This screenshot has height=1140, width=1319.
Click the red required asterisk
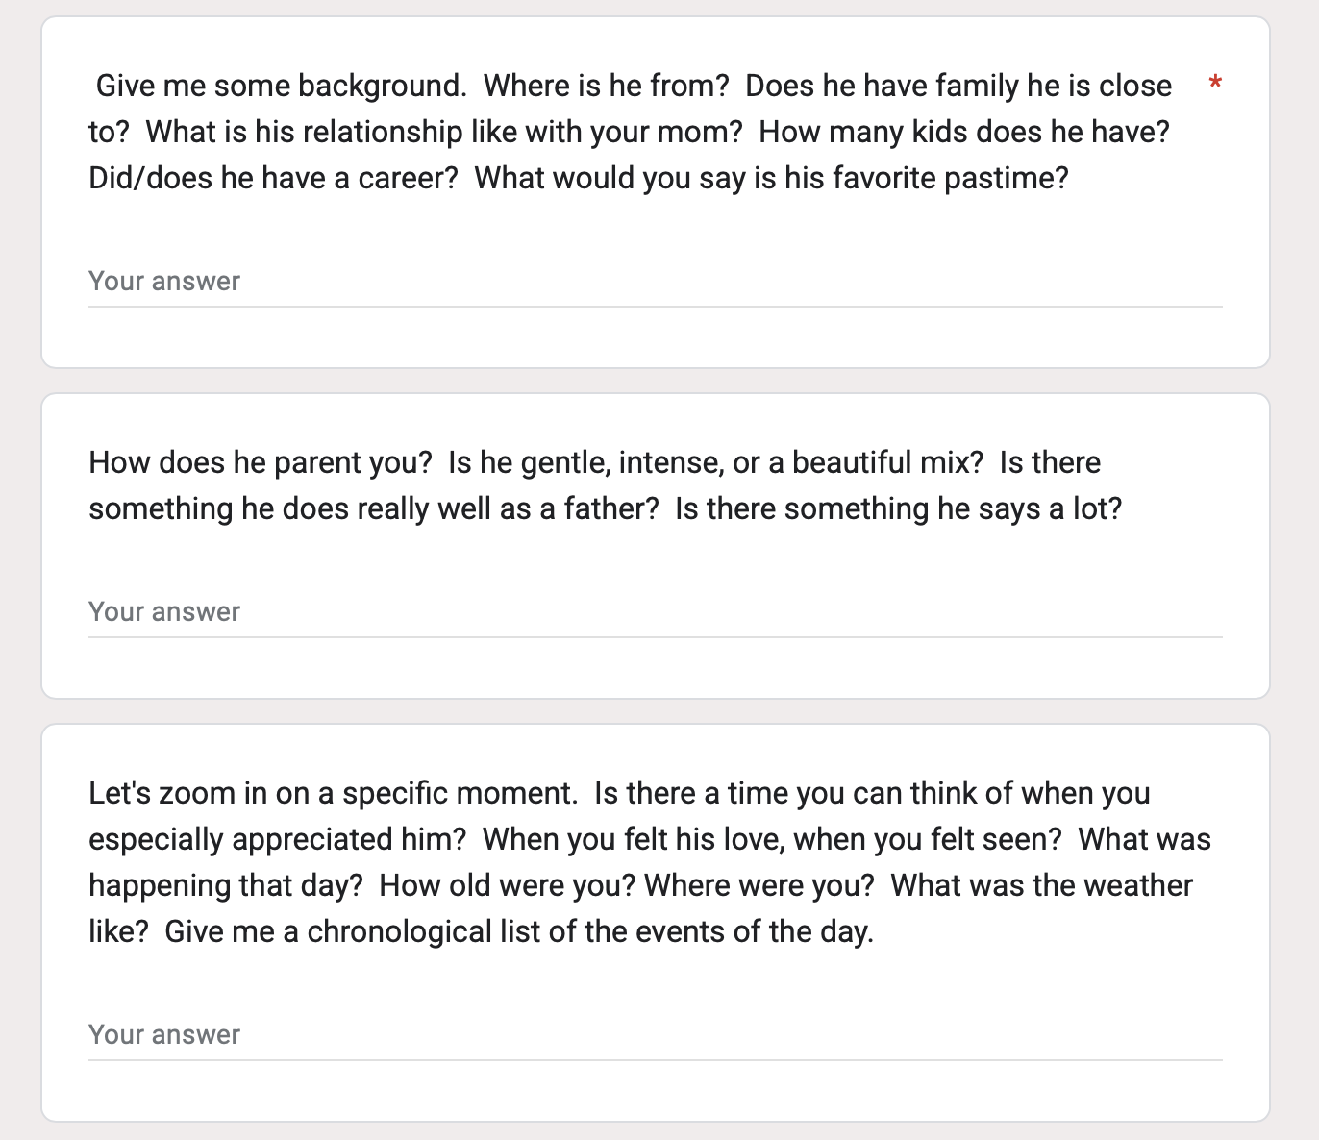(1215, 85)
